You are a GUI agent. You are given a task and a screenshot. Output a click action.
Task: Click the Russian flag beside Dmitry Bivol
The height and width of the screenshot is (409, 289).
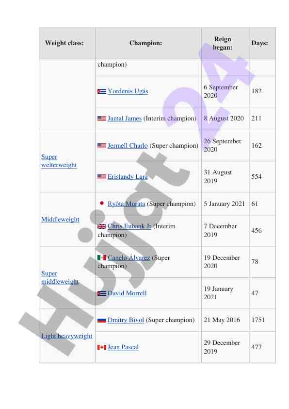[x=101, y=320]
